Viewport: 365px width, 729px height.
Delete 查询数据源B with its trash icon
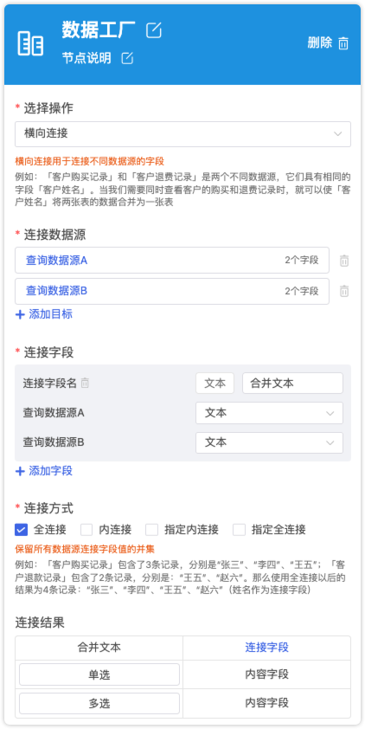[x=344, y=291]
